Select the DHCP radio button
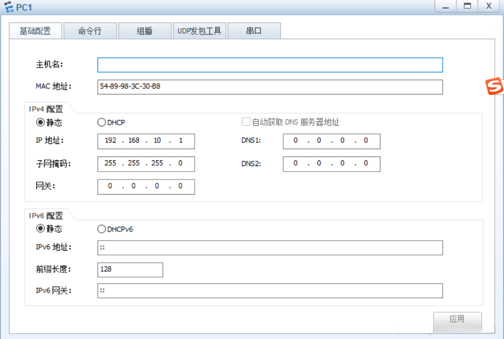Image resolution: width=504 pixels, height=339 pixels. [101, 122]
